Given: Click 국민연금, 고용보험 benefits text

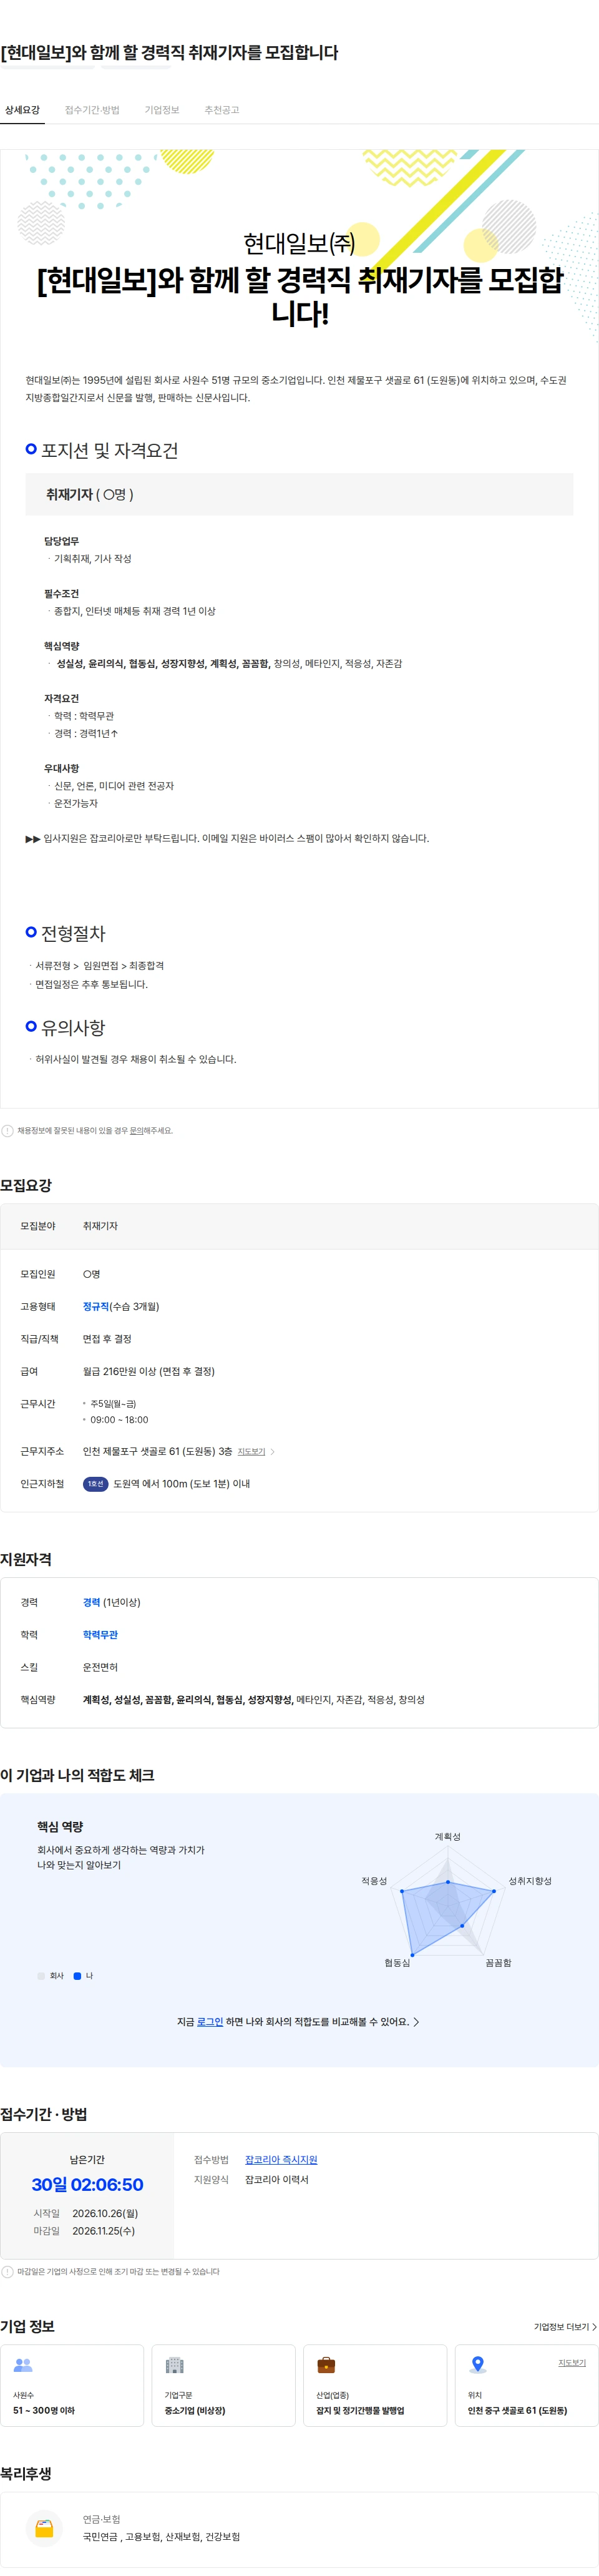Looking at the screenshot, I should click(x=161, y=2537).
